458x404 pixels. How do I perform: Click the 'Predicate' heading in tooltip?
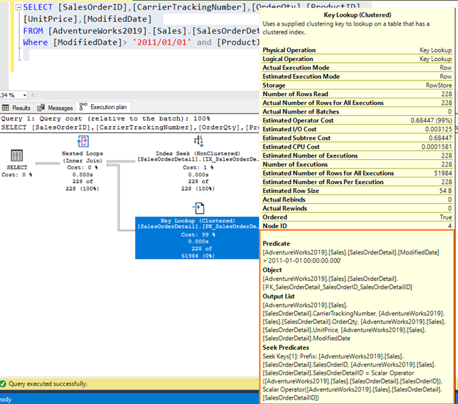tap(276, 243)
